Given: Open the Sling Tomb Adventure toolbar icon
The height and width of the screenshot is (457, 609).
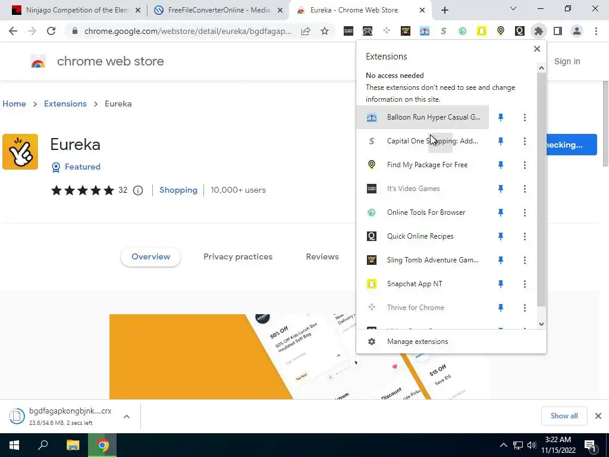Looking at the screenshot, I should 406,31.
